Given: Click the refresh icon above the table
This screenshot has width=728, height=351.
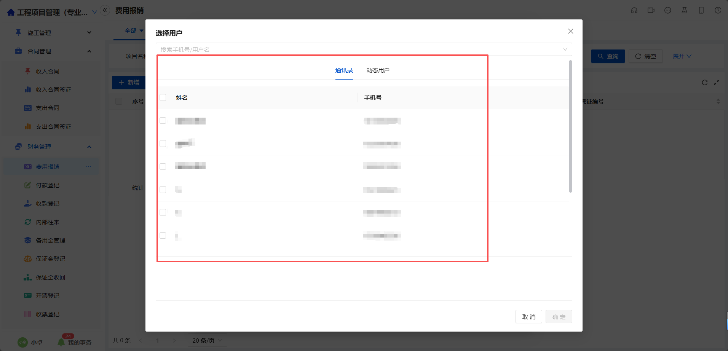Looking at the screenshot, I should pyautogui.click(x=704, y=83).
